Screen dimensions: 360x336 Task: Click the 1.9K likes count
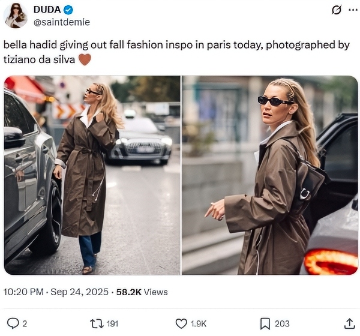(x=198, y=324)
